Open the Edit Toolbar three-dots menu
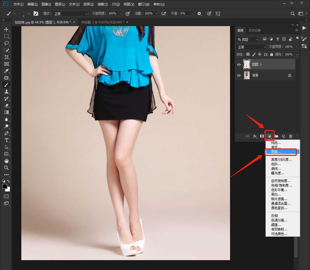The height and width of the screenshot is (270, 310). [x=6, y=175]
